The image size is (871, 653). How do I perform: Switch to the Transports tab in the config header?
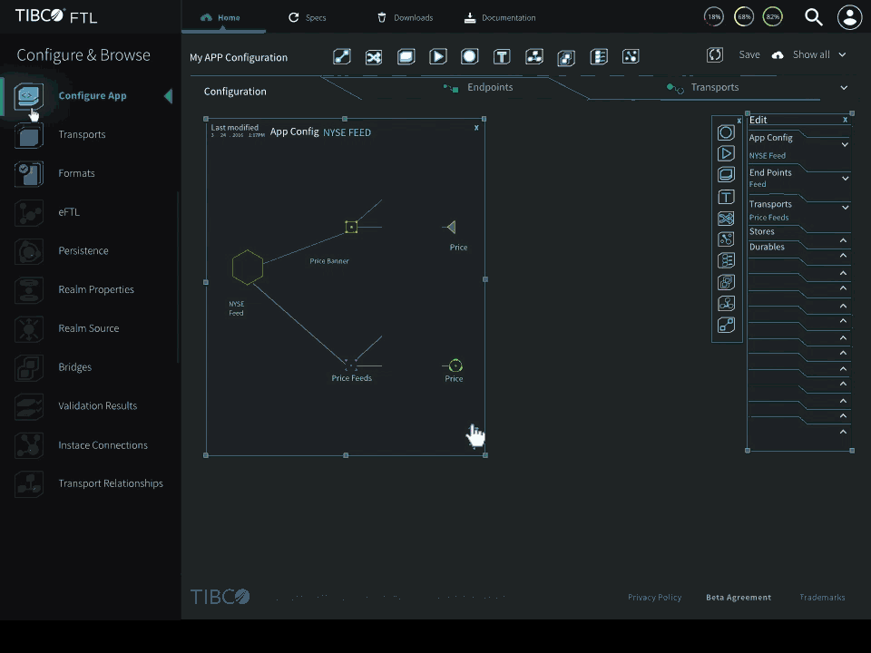pos(703,88)
